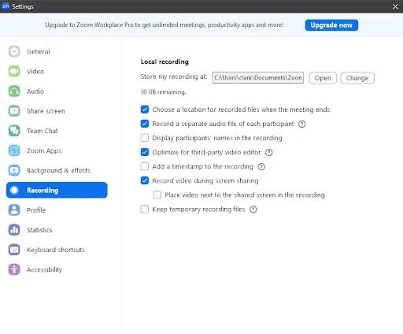Click help icon beside third-party video editor

[269, 152]
